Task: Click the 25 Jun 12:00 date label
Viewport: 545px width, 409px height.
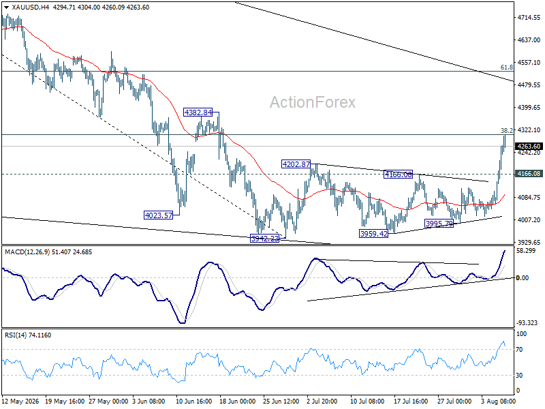Action: [281, 401]
